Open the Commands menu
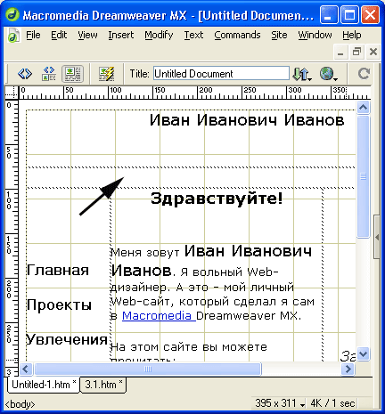 pos(237,35)
